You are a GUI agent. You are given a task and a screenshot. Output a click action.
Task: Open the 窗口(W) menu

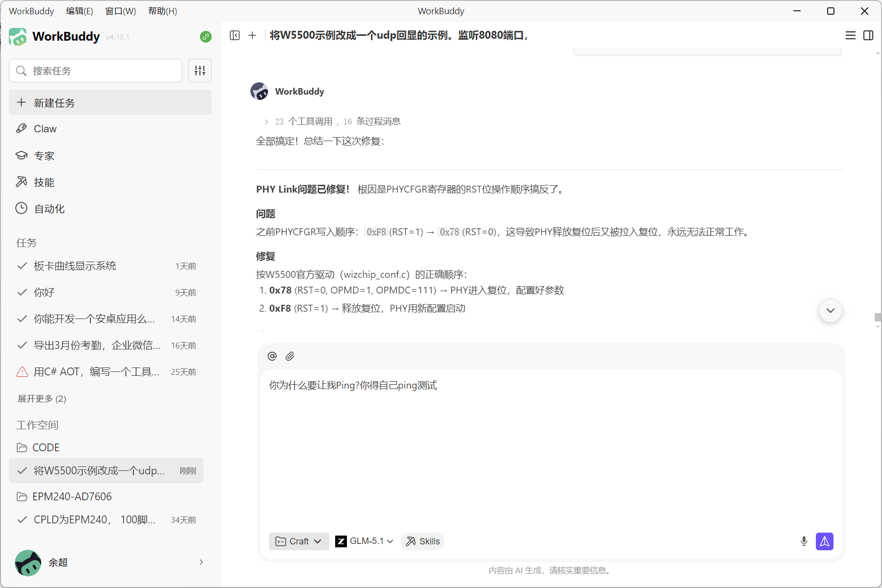120,11
